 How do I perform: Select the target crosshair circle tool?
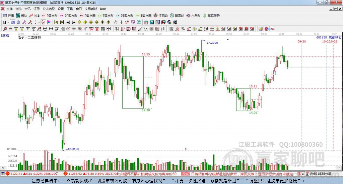tap(68, 29)
